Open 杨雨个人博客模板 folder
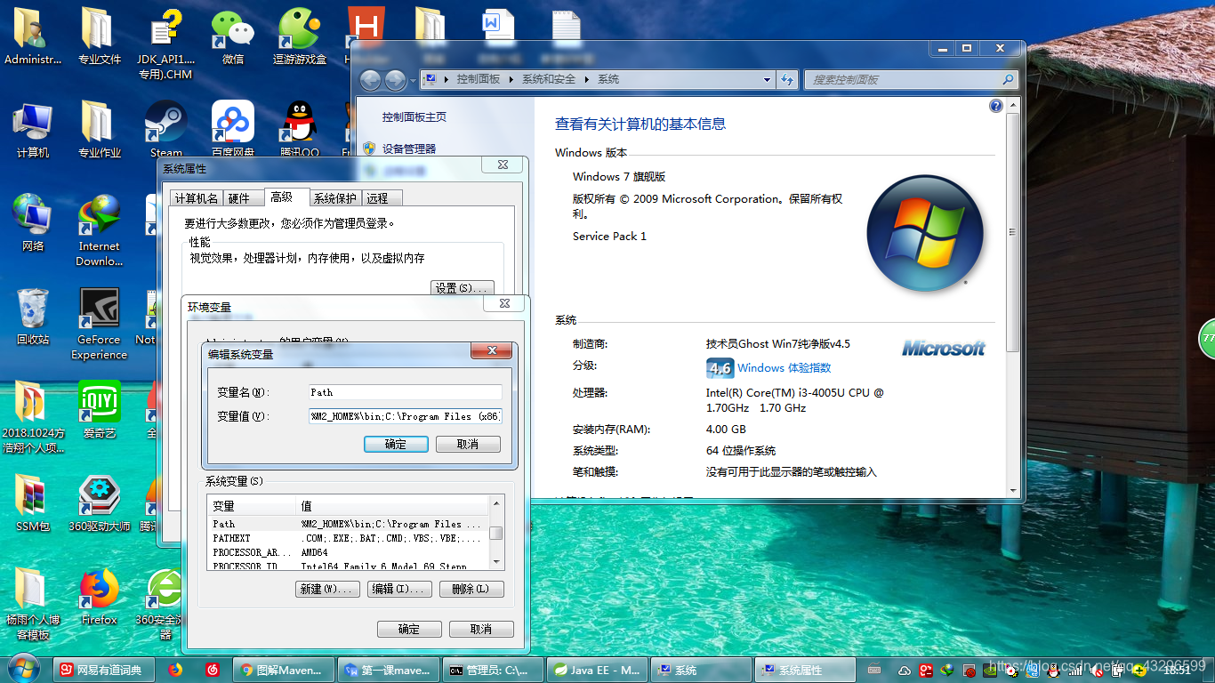The image size is (1215, 683). [33, 605]
